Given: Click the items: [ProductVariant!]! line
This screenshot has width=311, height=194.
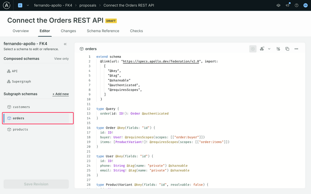Looking at the screenshot, I should tap(165, 142).
